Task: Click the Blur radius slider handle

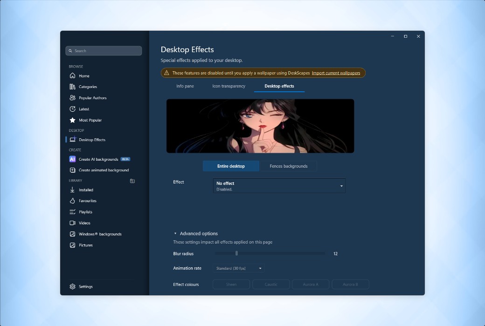Action: coord(236,253)
